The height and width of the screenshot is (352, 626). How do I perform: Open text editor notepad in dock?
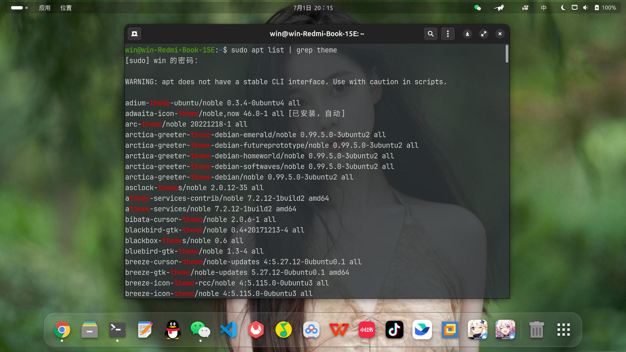tap(145, 330)
